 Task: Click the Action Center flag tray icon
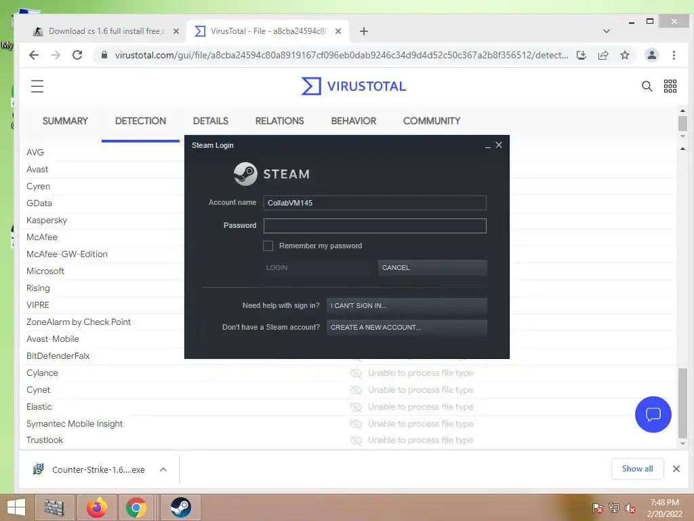coord(597,508)
